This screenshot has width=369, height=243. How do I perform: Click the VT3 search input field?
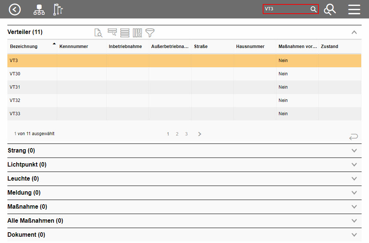click(x=286, y=9)
